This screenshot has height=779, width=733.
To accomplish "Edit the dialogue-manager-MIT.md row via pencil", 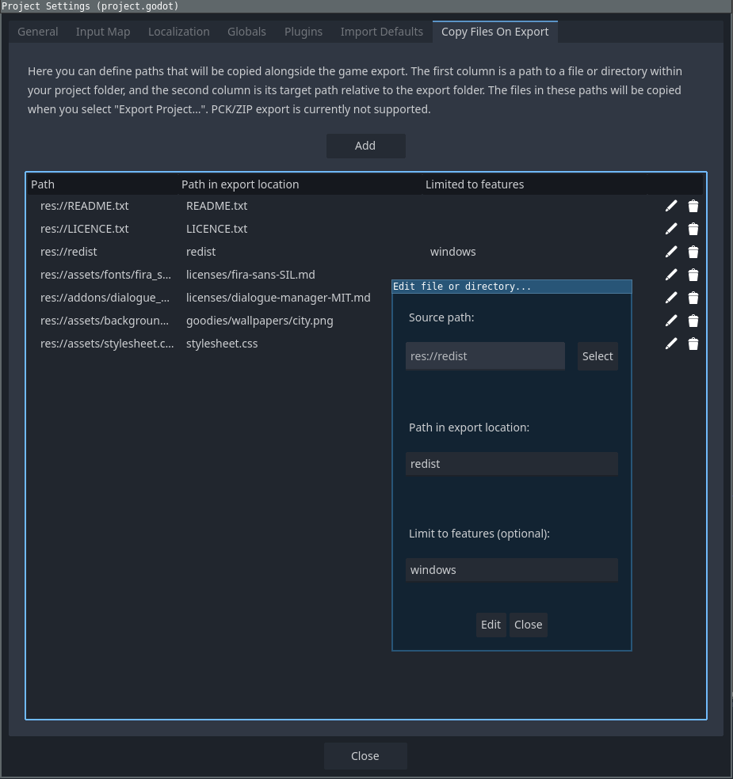I will pyautogui.click(x=671, y=298).
